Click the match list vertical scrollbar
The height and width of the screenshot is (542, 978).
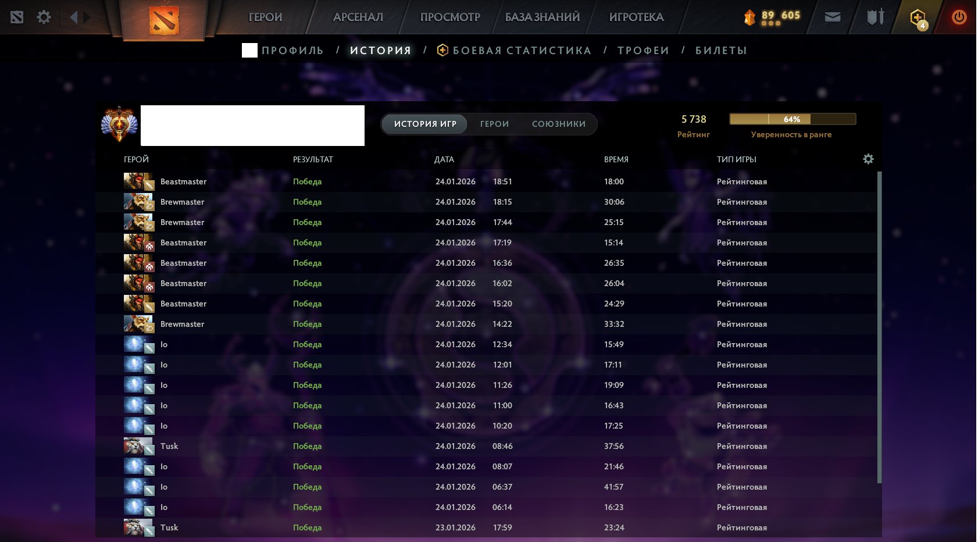pos(879,326)
